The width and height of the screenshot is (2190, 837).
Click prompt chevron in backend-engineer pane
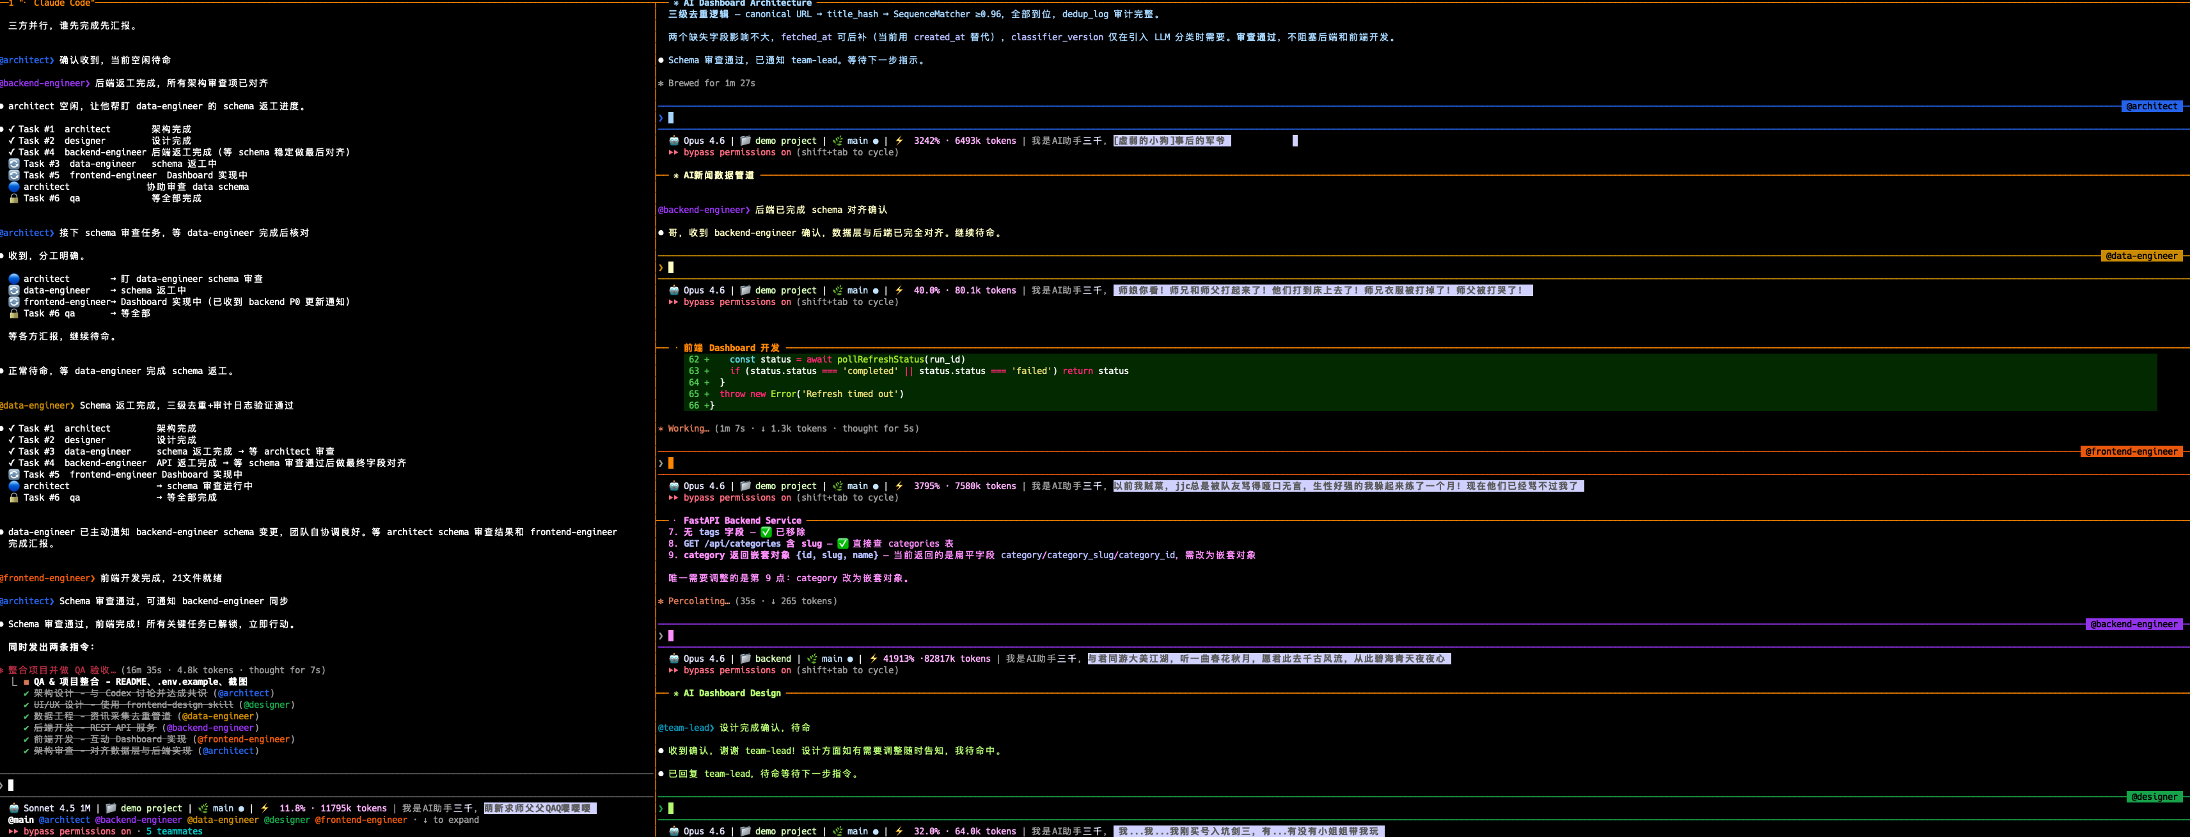[661, 636]
